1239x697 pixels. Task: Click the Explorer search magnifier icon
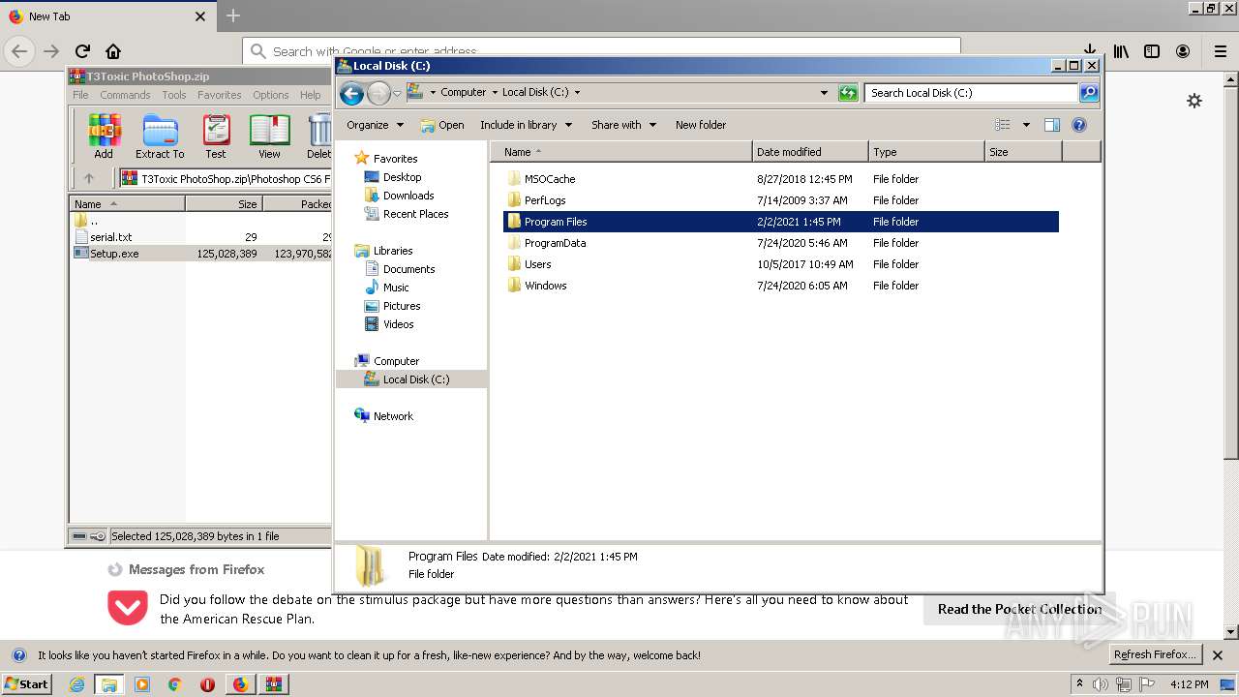[1089, 93]
